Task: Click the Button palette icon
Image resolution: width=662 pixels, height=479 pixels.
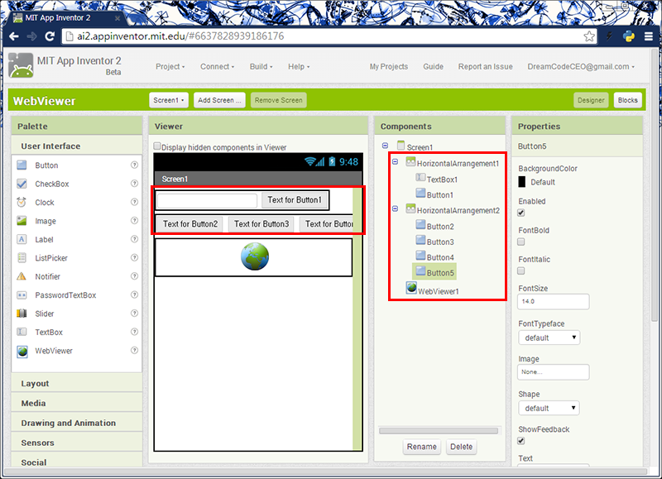Action: tap(22, 165)
